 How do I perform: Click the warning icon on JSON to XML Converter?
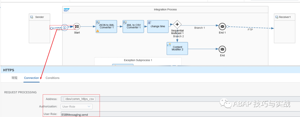[x=97, y=31]
